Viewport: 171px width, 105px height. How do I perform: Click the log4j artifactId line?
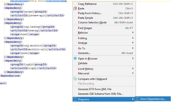[x=33, y=68]
